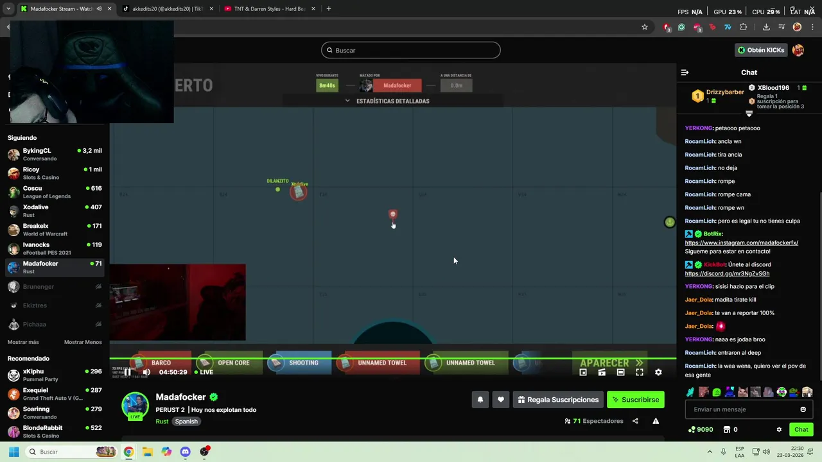Screen dimensions: 822x462
Task: Send message with green Chat button
Action: 801,429
